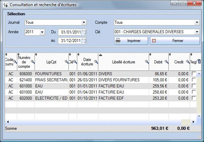This screenshot has width=204, height=142.
Task: Open the Compte dropdown list
Action: click(x=197, y=23)
